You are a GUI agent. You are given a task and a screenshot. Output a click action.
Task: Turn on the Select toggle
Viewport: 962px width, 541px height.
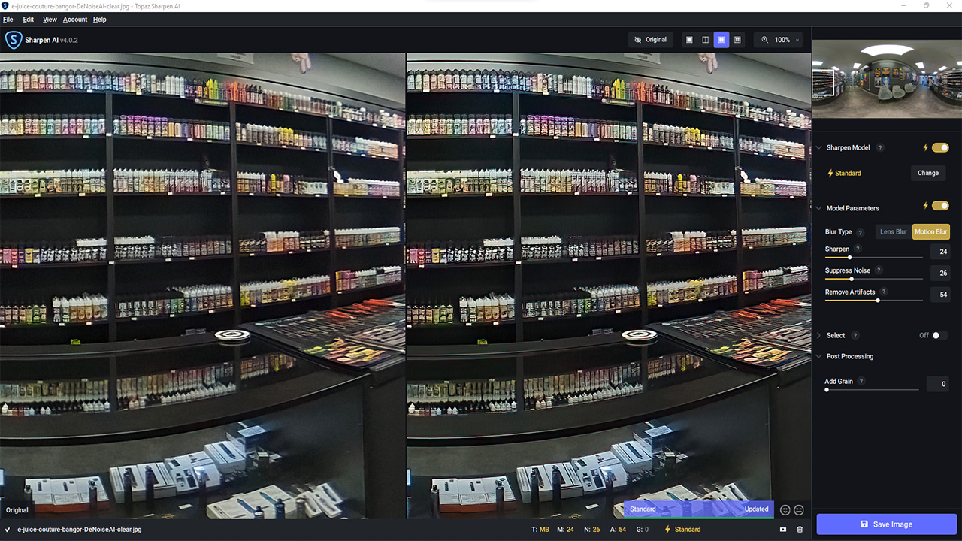click(x=940, y=335)
